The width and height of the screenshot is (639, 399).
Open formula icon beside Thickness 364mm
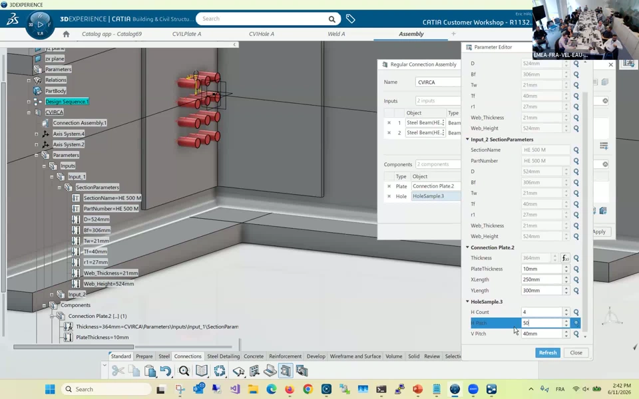tap(565, 258)
